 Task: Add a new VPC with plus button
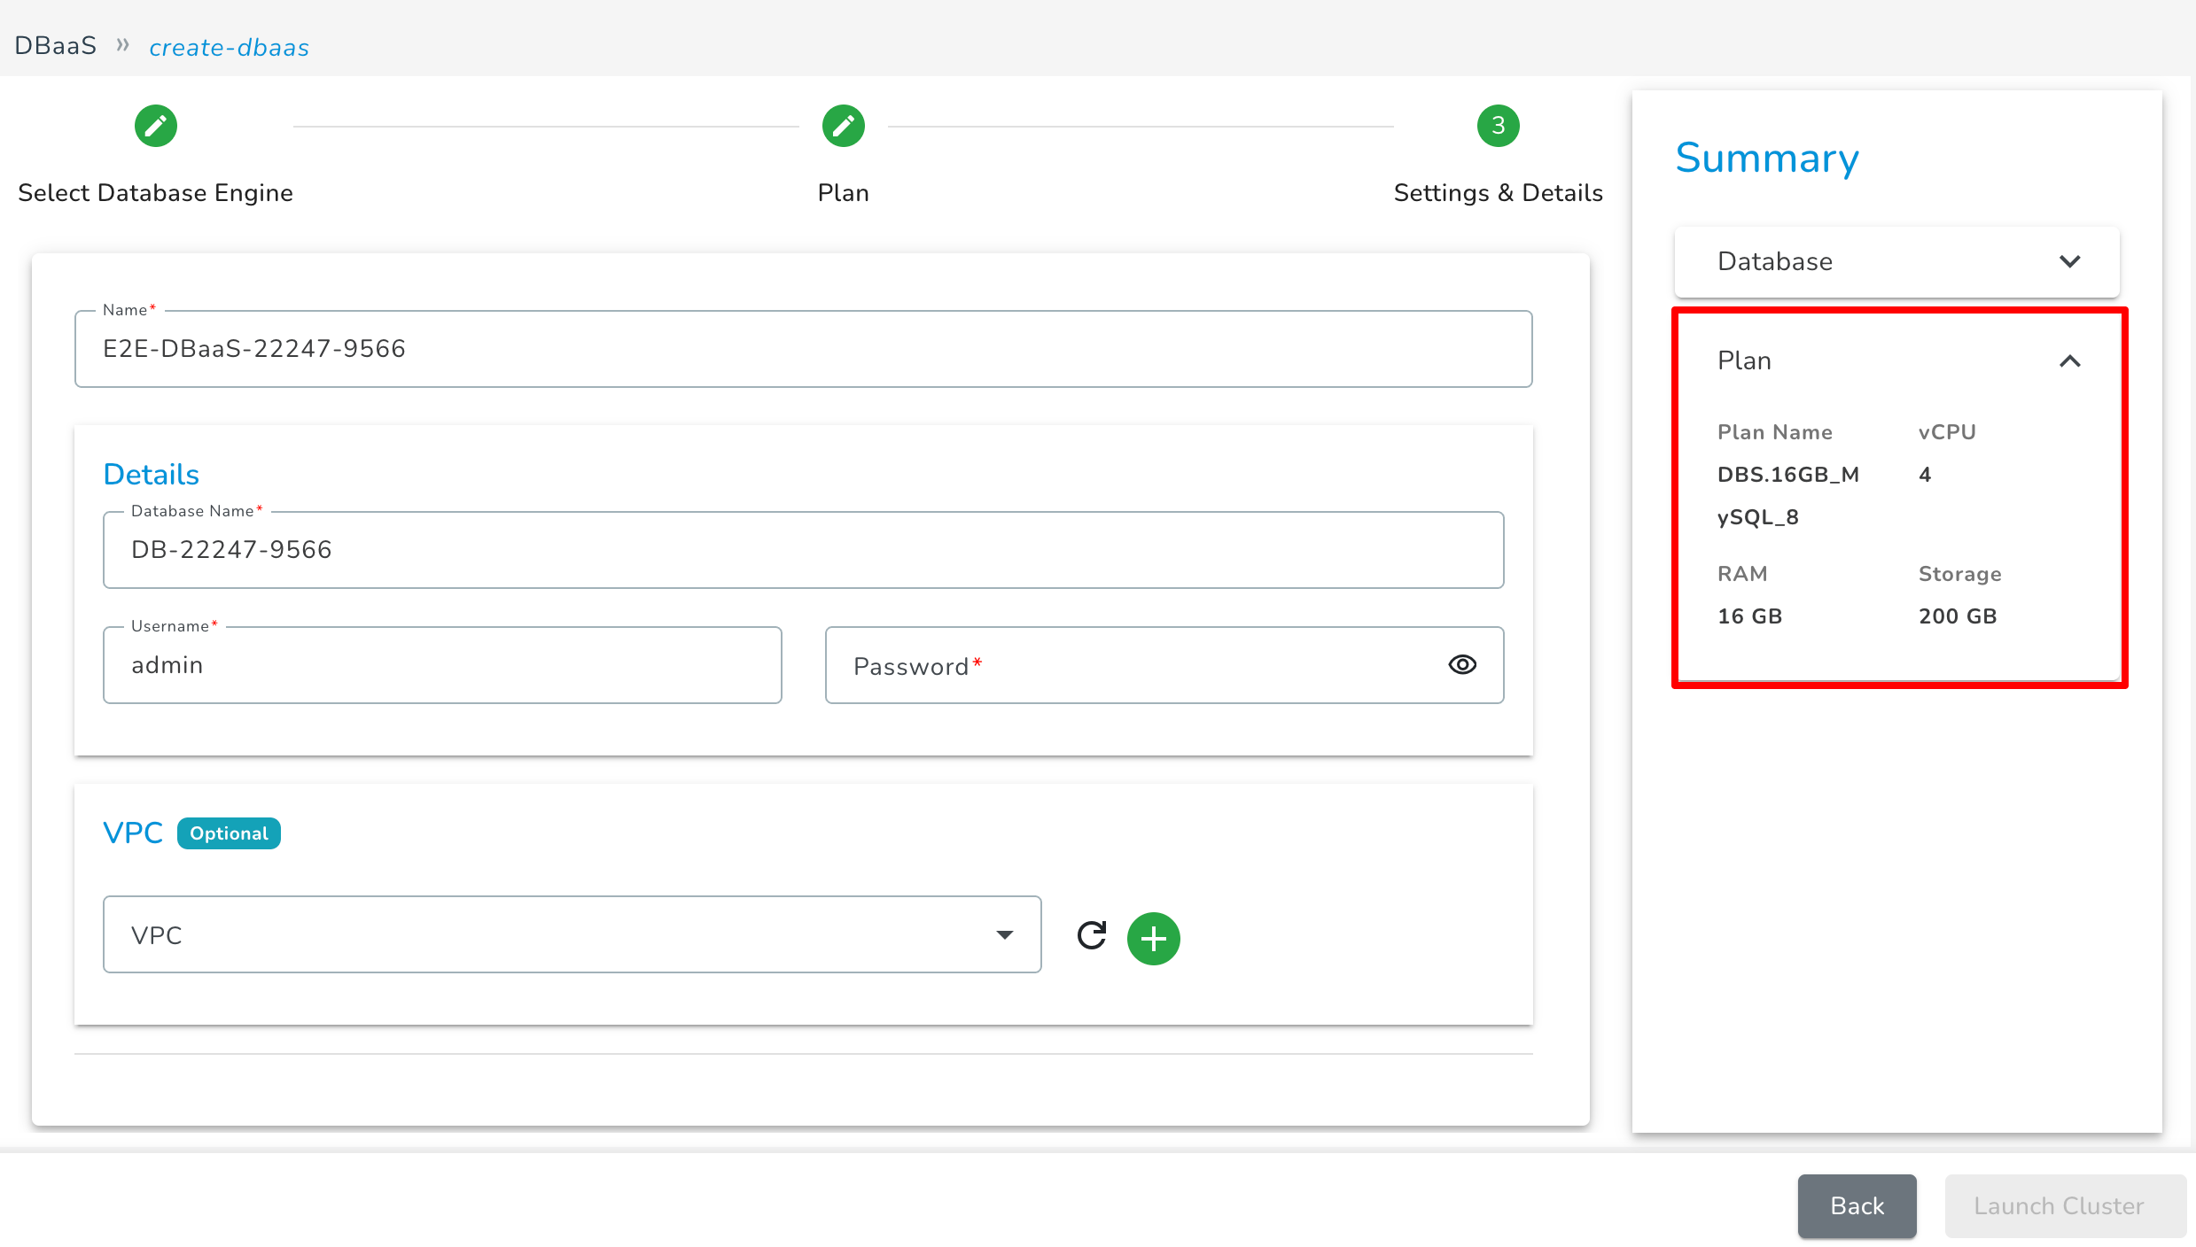coord(1154,938)
